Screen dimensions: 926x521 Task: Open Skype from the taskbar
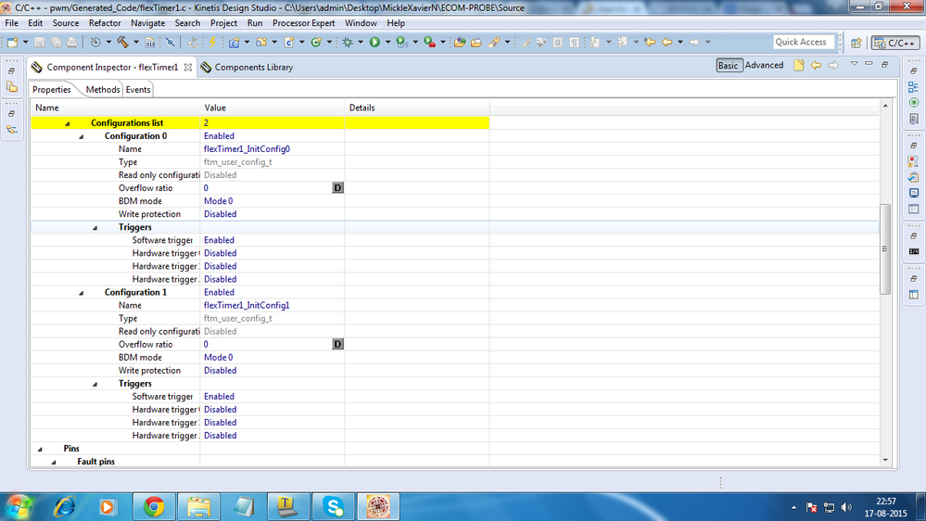(x=333, y=507)
